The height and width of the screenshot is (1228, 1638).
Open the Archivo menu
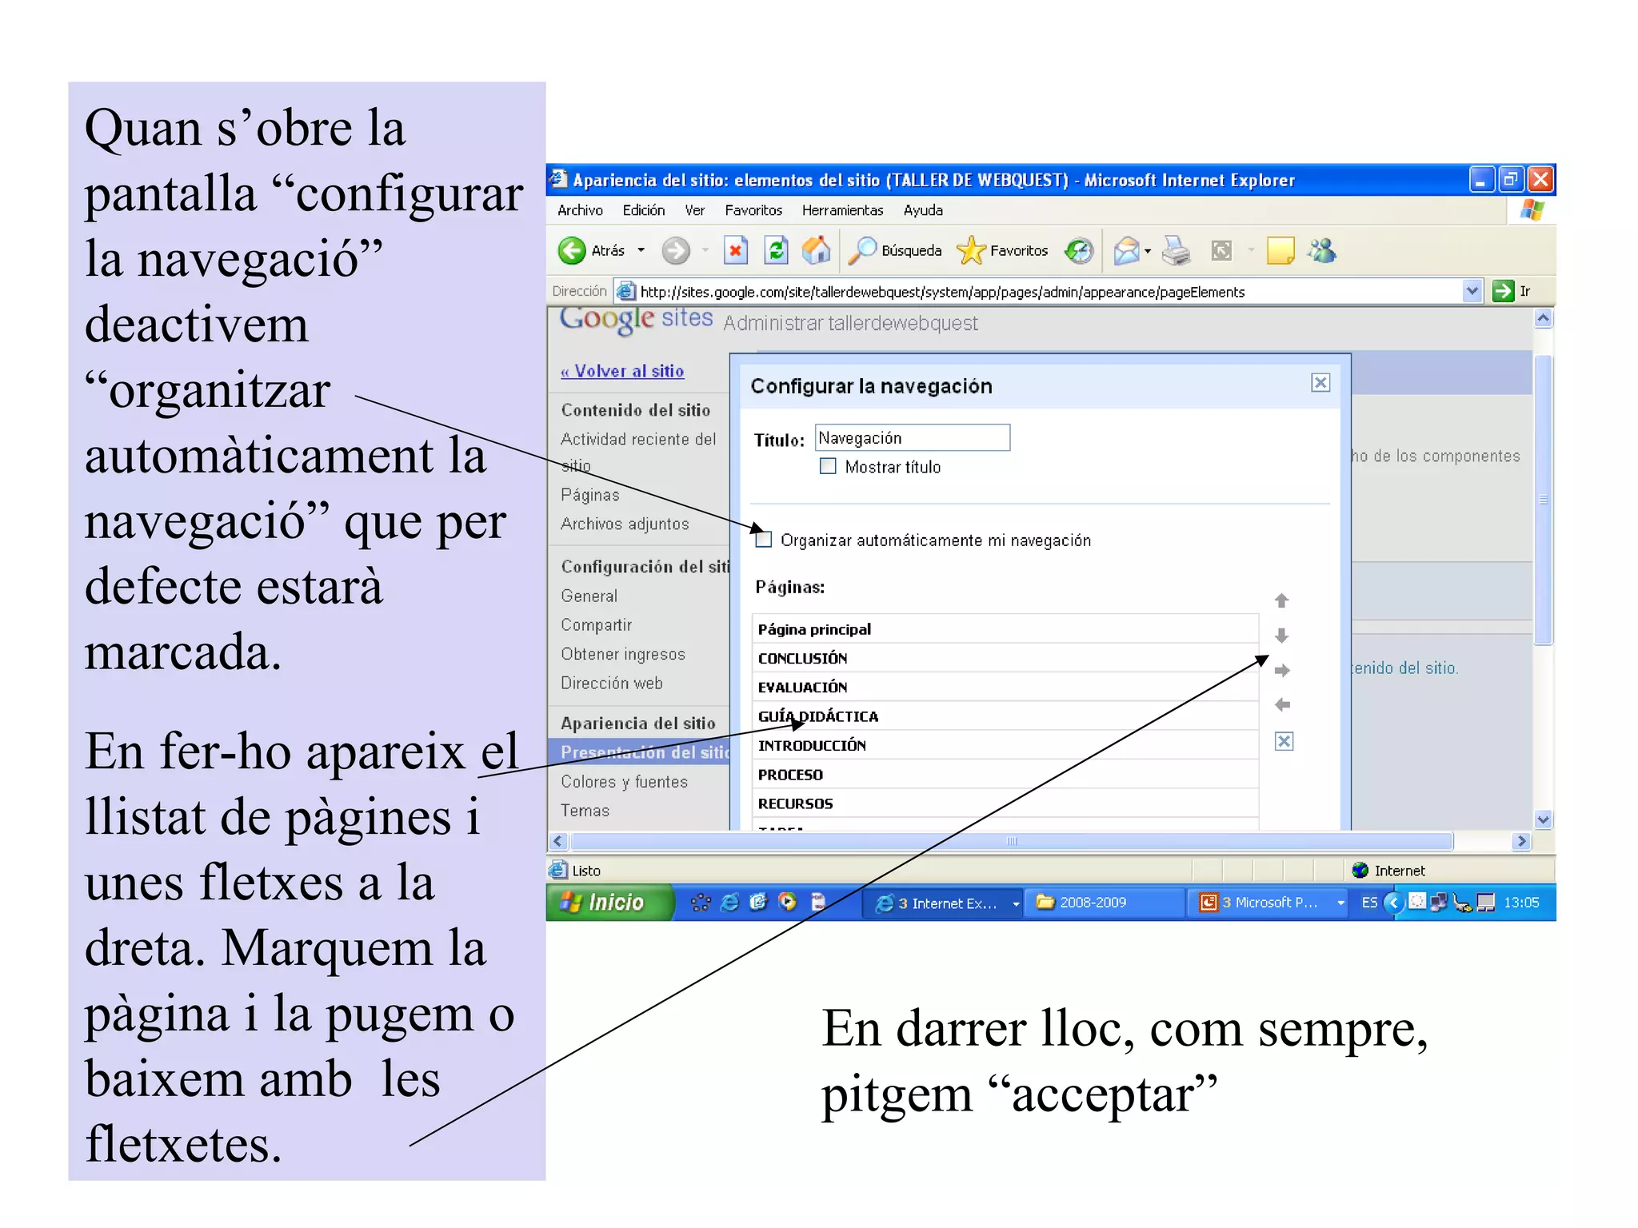(x=580, y=210)
